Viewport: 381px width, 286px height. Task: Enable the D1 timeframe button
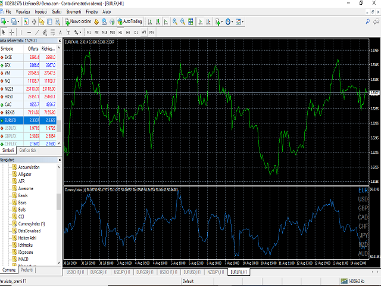pyautogui.click(x=136, y=32)
